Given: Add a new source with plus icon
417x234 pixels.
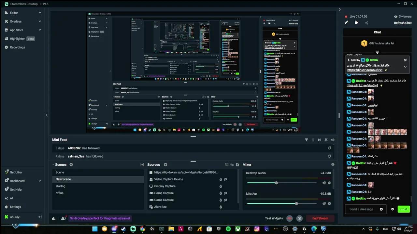Looking at the screenshot, I should pos(165,165).
